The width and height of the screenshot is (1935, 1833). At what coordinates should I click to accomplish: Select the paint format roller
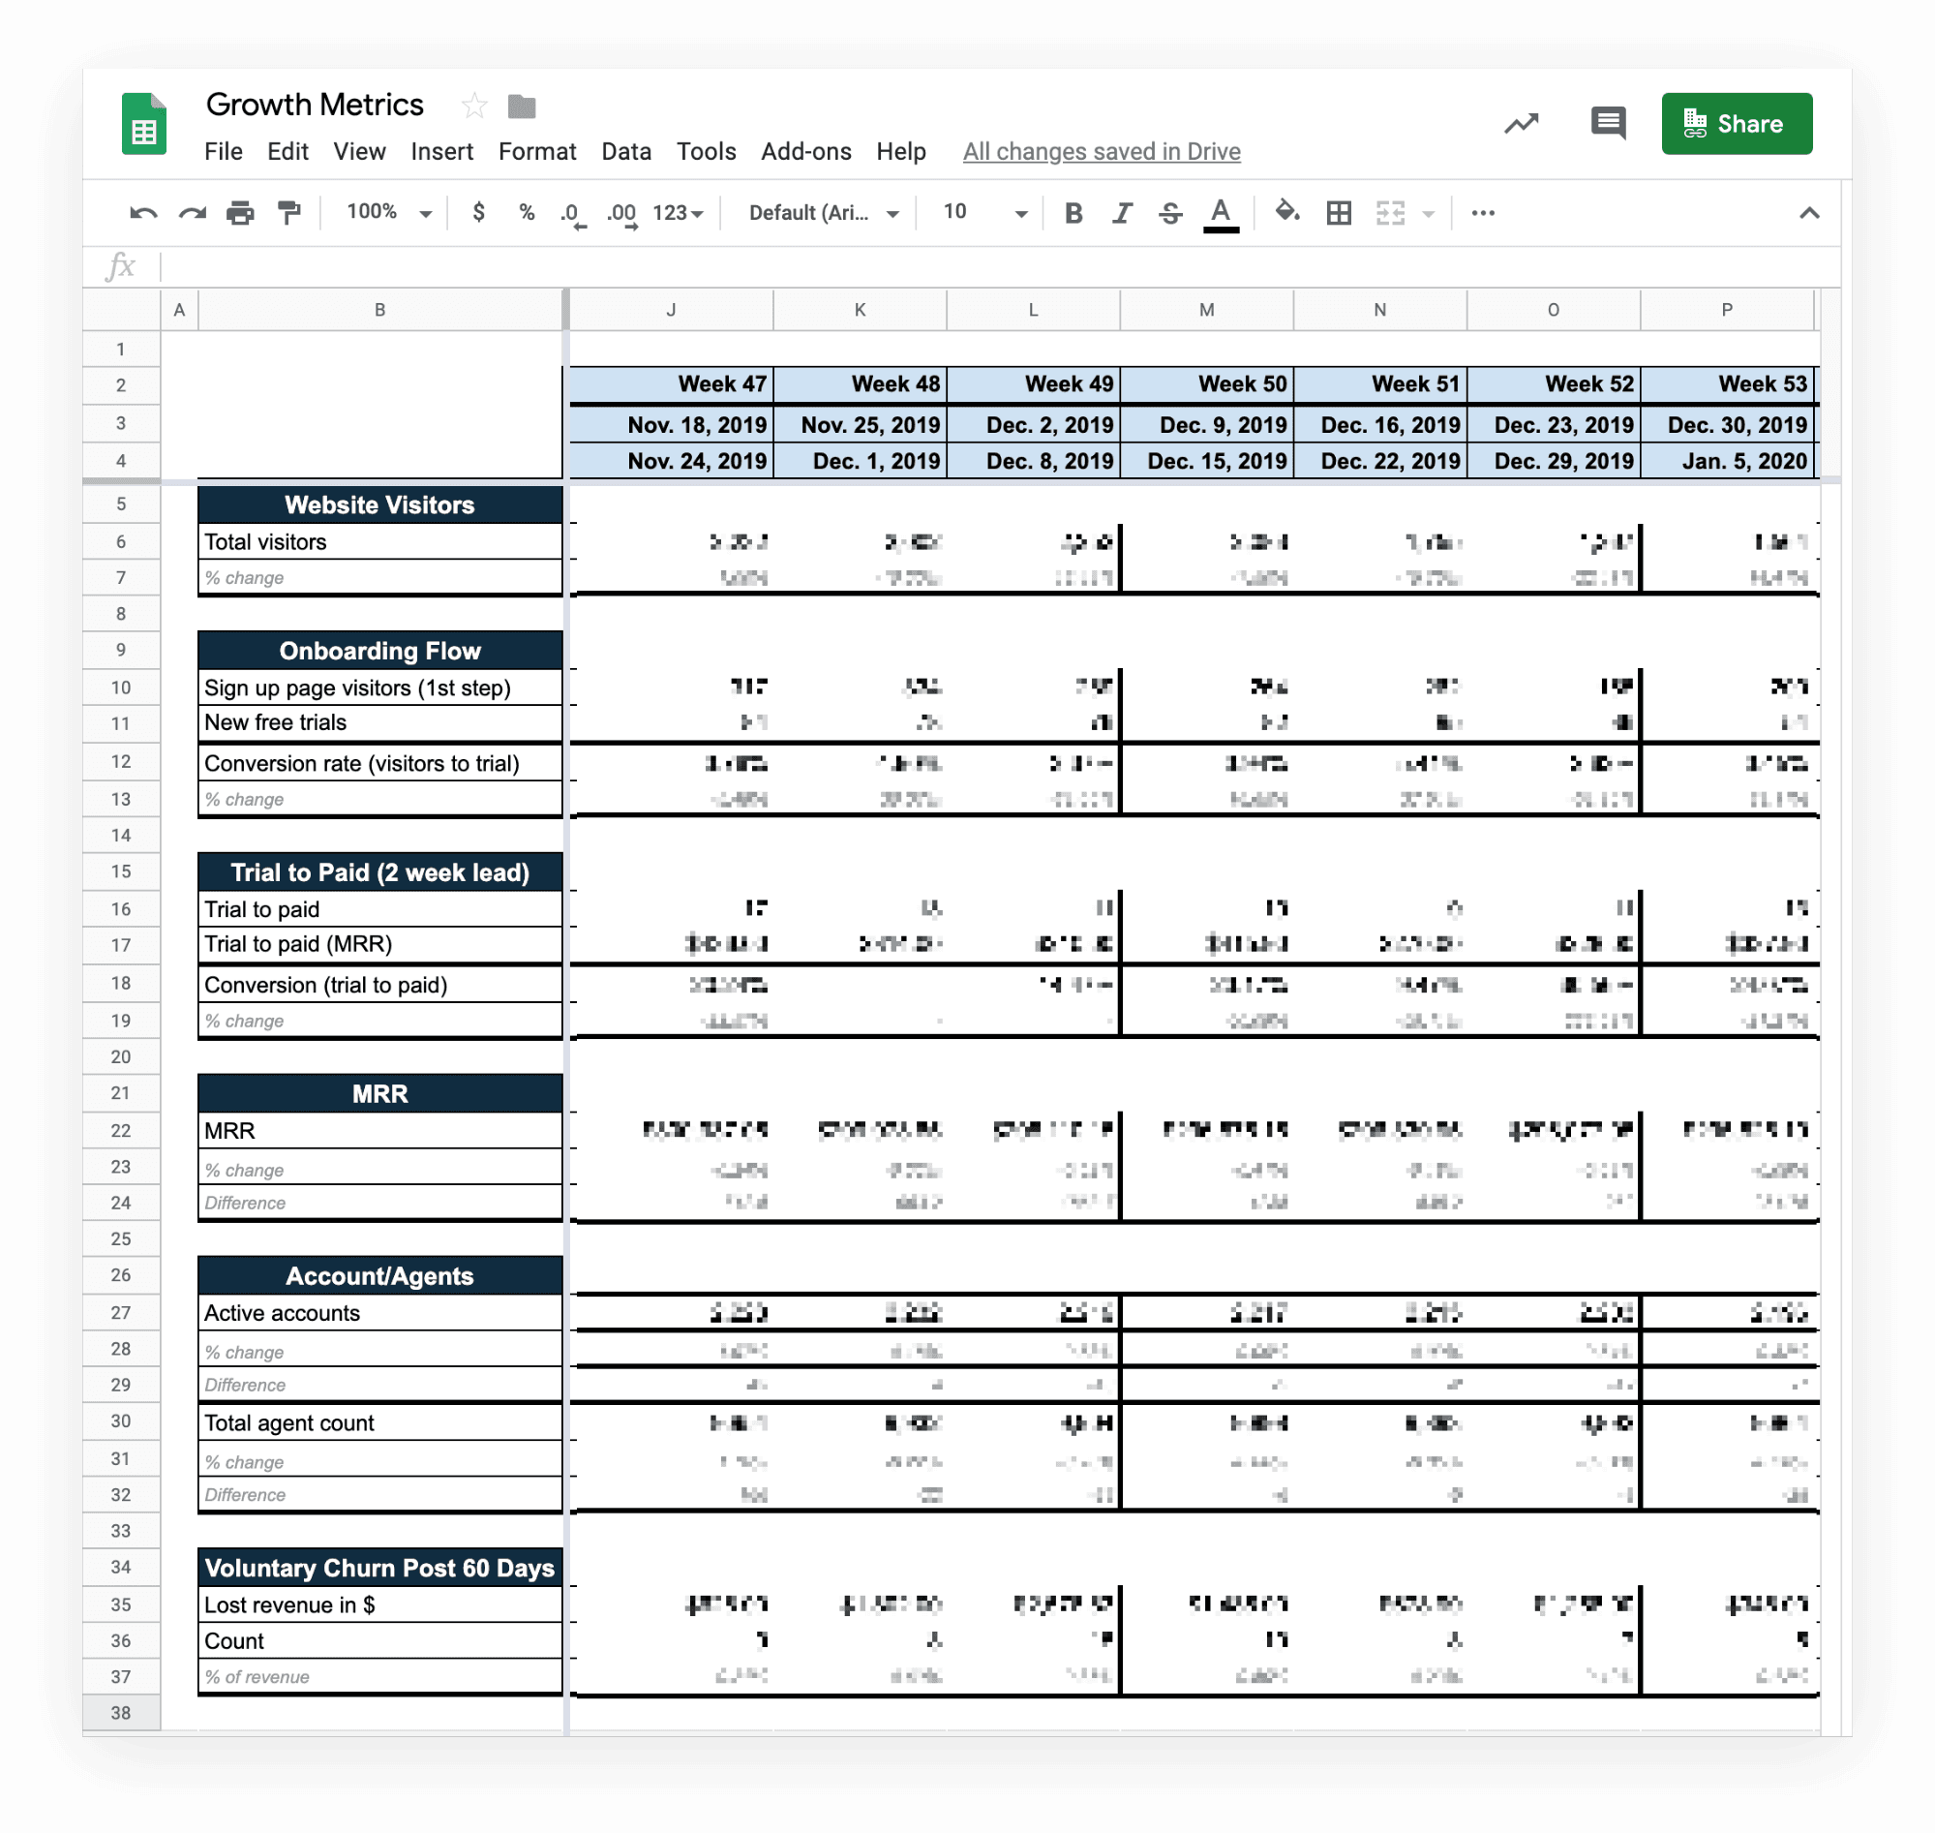(288, 213)
